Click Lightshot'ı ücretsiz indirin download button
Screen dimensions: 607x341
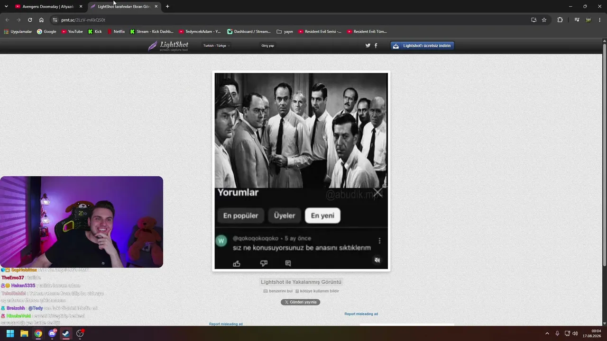tap(422, 45)
